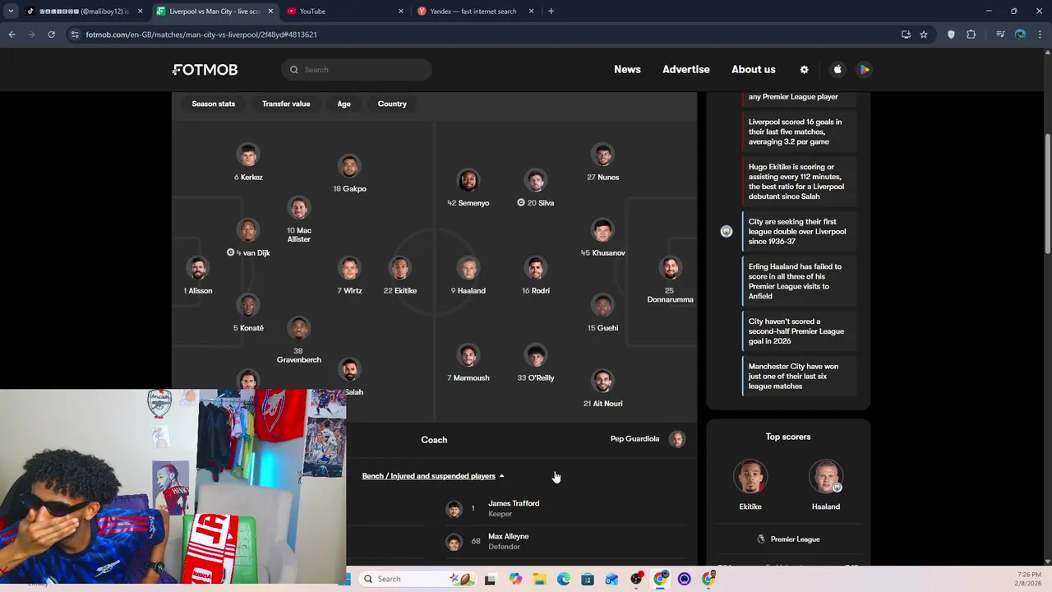1052x592 pixels.
Task: Switch to the YouTube tab
Action: click(345, 12)
